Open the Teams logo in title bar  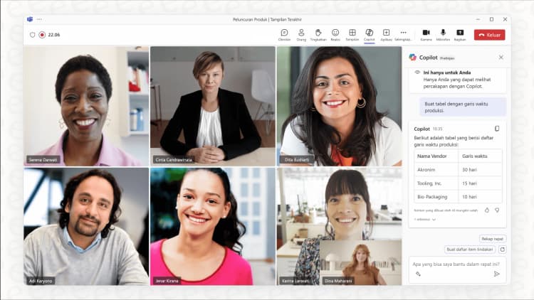[x=30, y=19]
